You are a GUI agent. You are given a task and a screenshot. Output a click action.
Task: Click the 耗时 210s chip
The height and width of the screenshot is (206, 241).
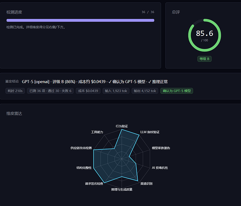click(x=15, y=91)
